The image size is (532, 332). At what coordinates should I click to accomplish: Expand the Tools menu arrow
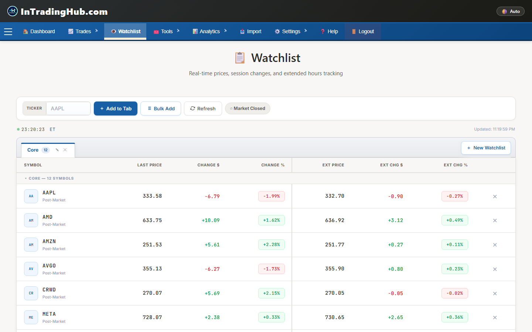pyautogui.click(x=178, y=31)
